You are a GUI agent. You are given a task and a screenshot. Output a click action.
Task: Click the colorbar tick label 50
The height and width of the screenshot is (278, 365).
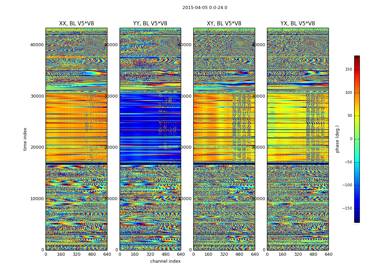pyautogui.click(x=350, y=116)
